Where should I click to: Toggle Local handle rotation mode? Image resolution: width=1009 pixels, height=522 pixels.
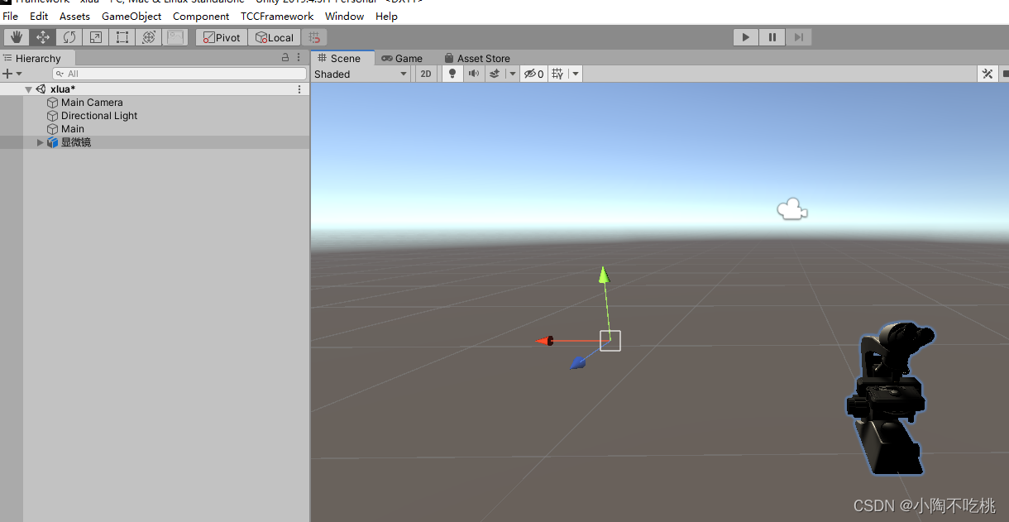[274, 36]
